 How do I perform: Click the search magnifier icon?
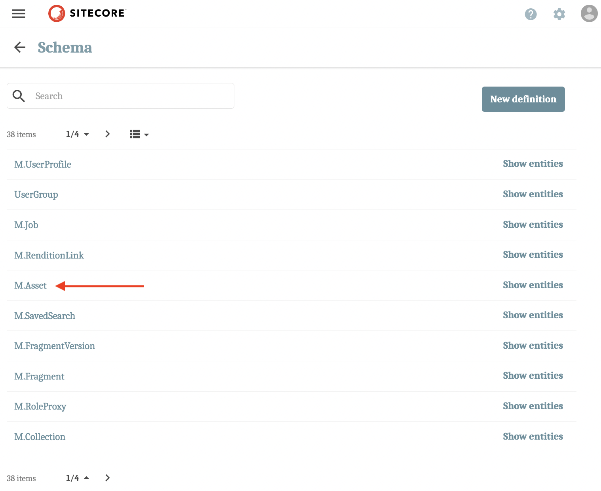click(19, 96)
